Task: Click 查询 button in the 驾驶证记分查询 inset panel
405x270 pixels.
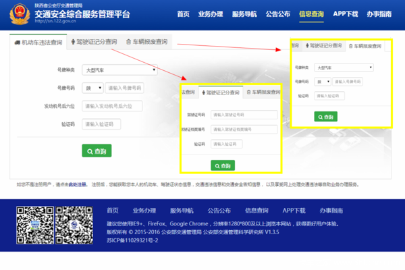Action: tap(223, 165)
